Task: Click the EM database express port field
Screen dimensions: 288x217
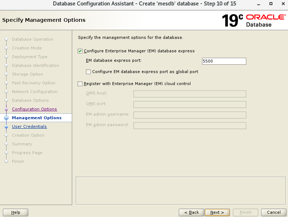Action: coord(224,61)
